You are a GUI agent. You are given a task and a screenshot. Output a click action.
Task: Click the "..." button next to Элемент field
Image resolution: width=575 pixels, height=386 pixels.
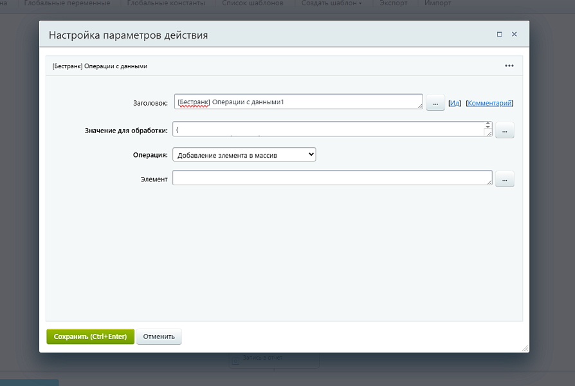click(x=504, y=179)
